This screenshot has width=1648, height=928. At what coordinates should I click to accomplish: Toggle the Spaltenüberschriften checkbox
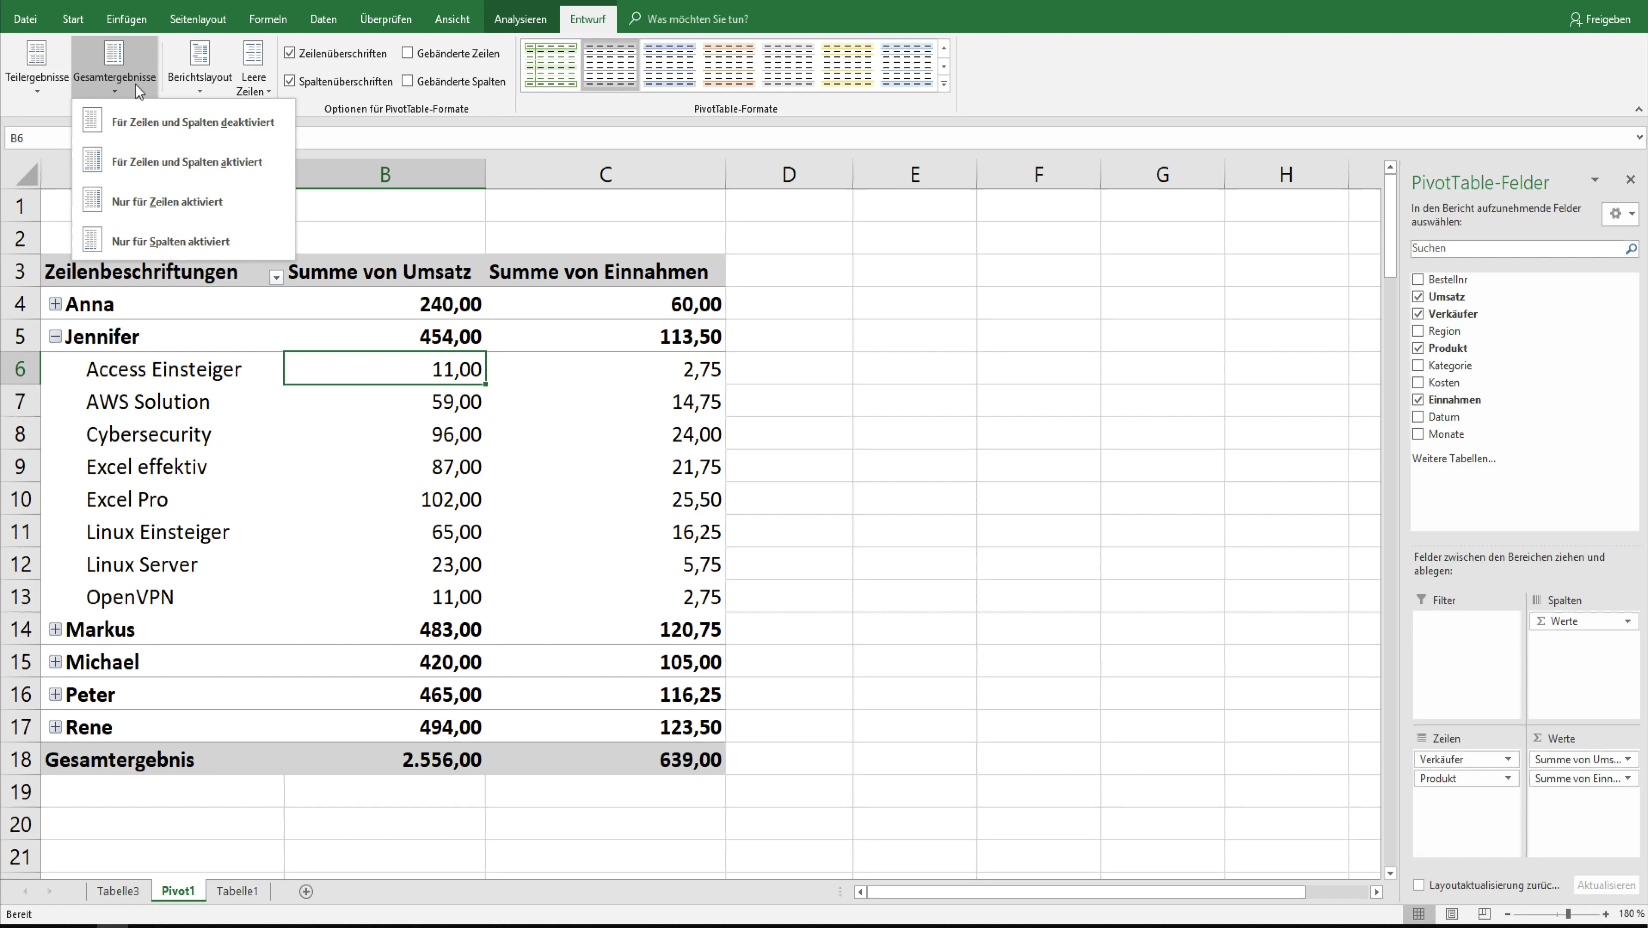(290, 80)
